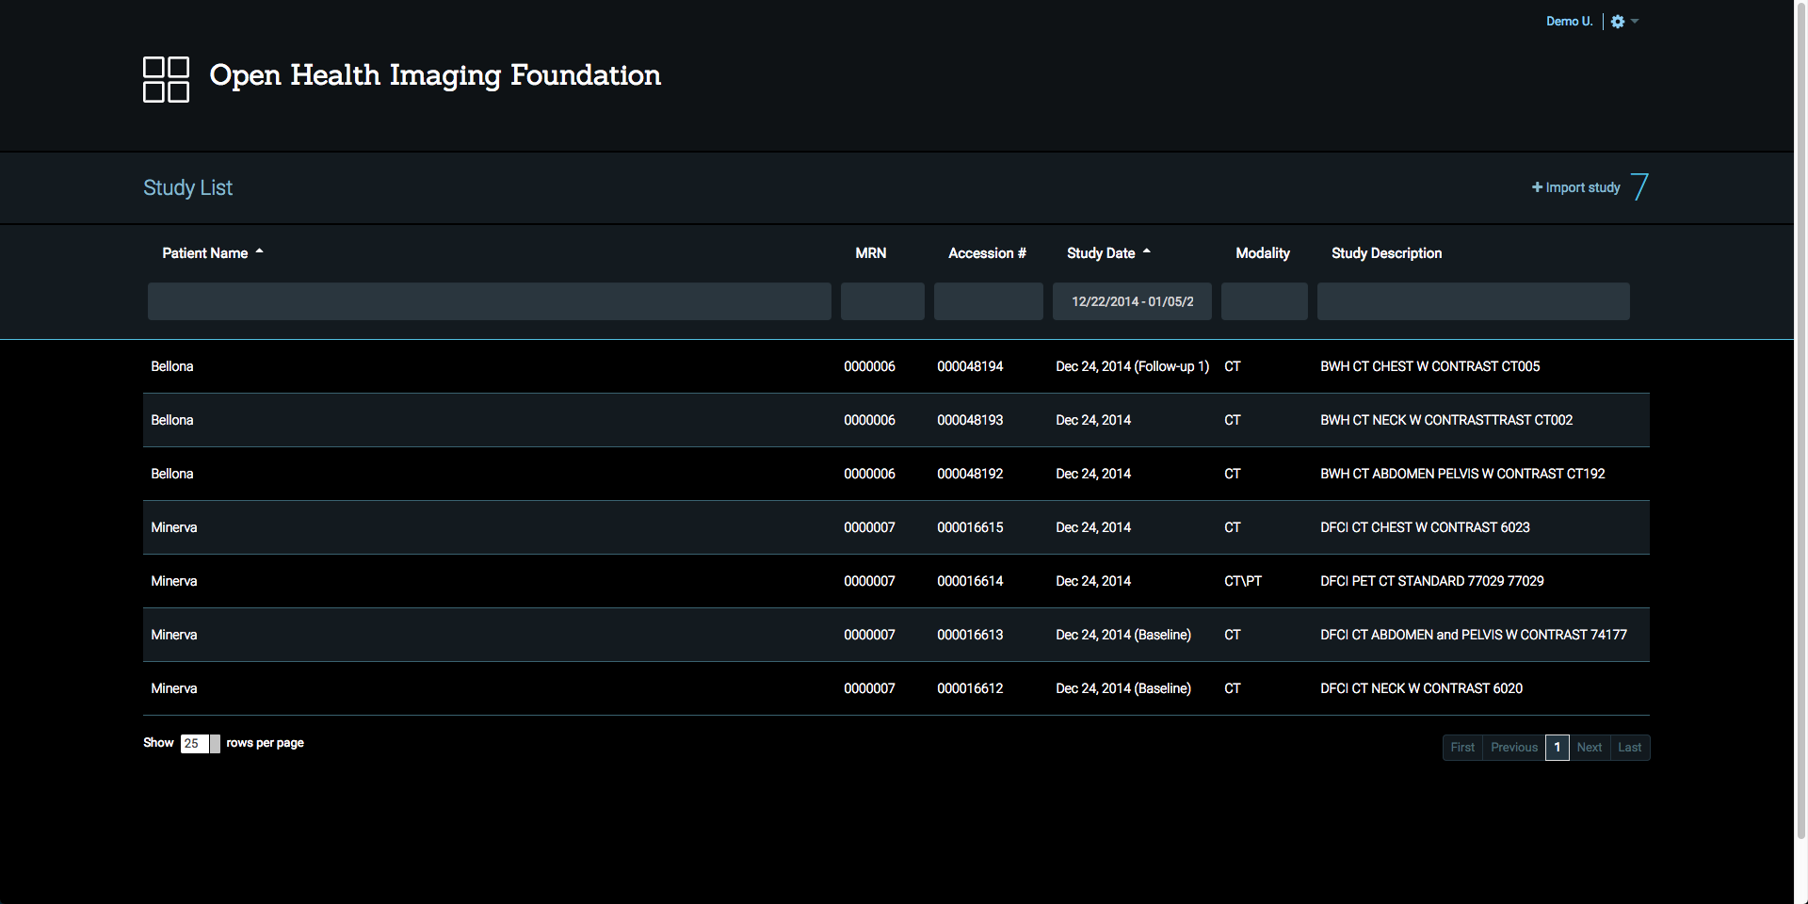Click the plus icon beside Import study
This screenshot has height=904, width=1808.
point(1537,187)
